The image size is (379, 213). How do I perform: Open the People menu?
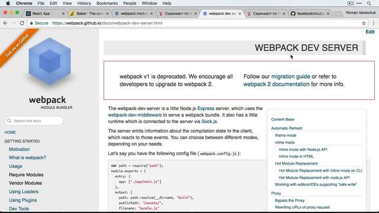pos(130,3)
